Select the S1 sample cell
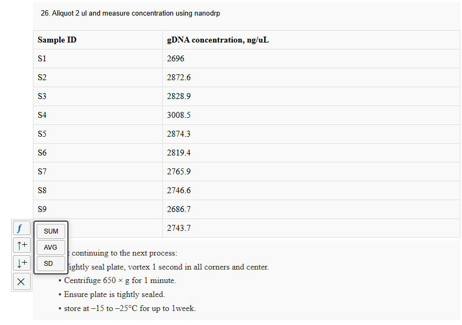Screen dimensions: 462x325 coord(43,59)
